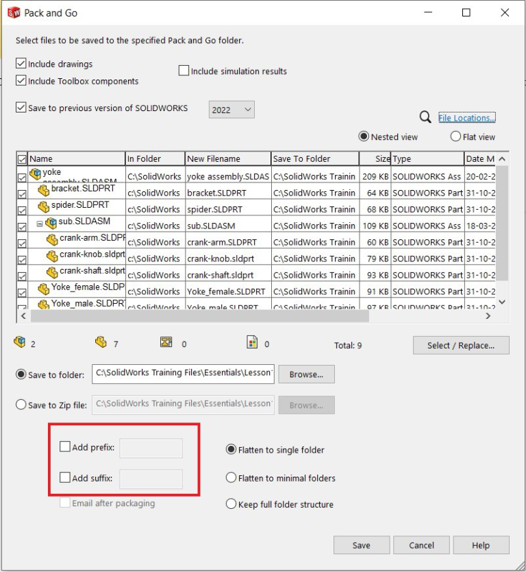Click the Yoke_female part icon
This screenshot has width=526, height=572.
[x=44, y=288]
